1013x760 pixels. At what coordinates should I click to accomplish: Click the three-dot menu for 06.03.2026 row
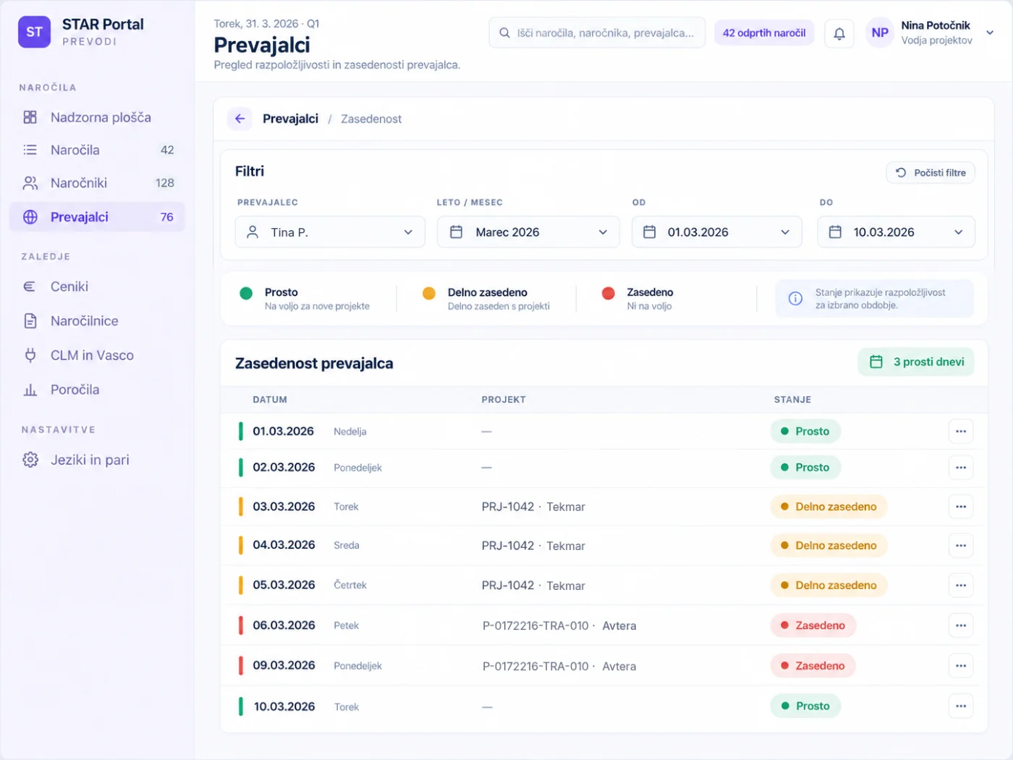point(961,625)
